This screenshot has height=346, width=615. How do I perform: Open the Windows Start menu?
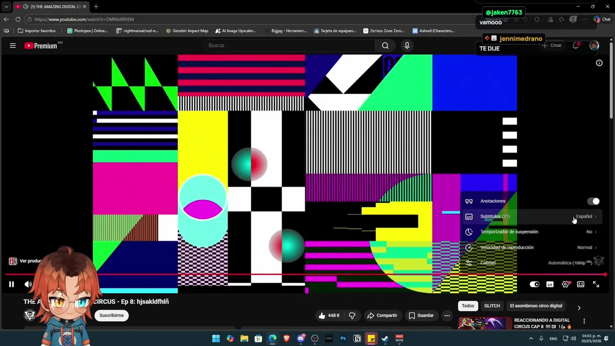(216, 338)
